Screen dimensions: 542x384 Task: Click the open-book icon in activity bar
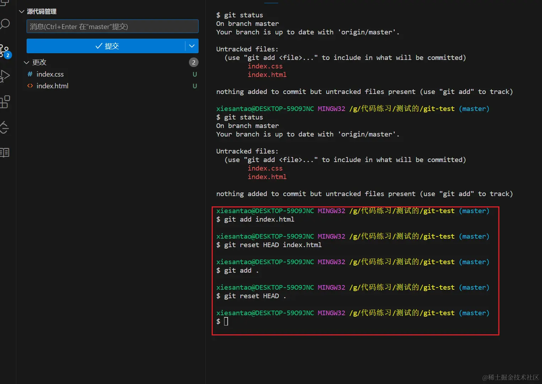(x=5, y=153)
